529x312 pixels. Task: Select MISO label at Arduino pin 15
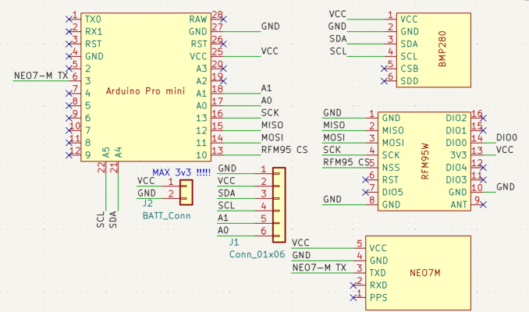(272, 125)
